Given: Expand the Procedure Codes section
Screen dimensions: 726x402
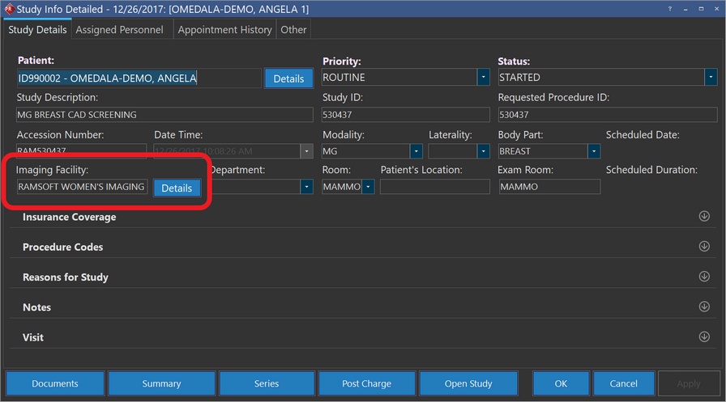Looking at the screenshot, I should click(x=703, y=247).
